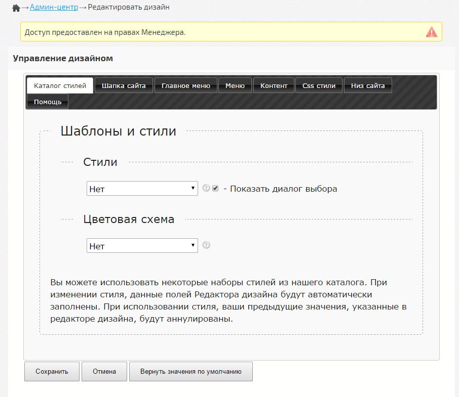459x397 pixels.
Task: Expand the Цветовая схема dropdown
Action: tap(142, 246)
